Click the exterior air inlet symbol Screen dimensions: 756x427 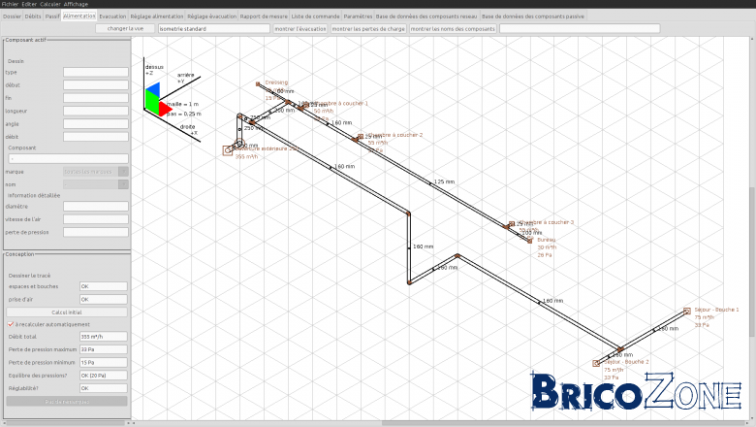[x=228, y=150]
